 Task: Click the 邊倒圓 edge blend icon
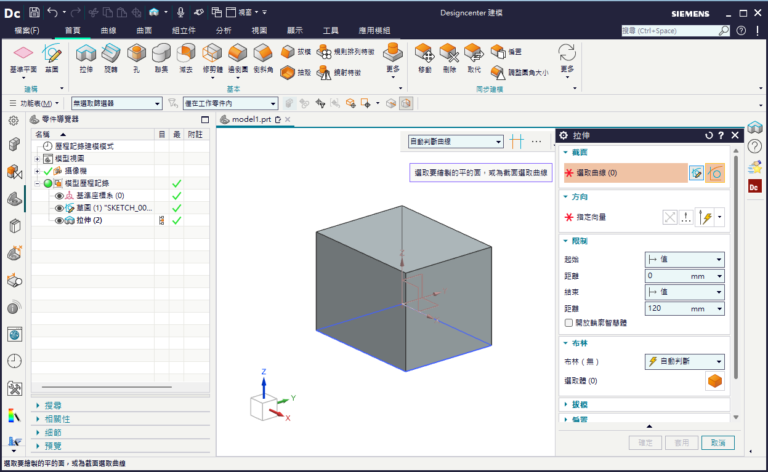pyautogui.click(x=238, y=55)
